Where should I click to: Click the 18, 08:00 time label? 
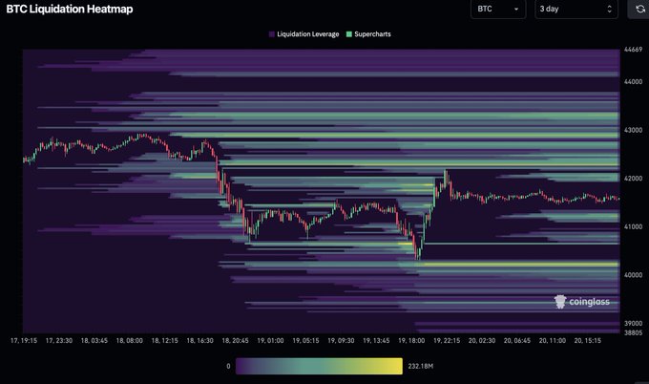tap(129, 340)
